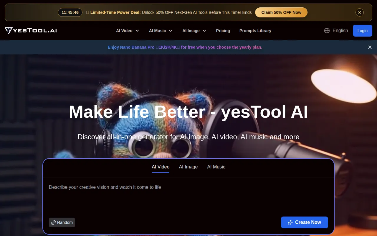Switch to the AI Image tab

[188, 167]
